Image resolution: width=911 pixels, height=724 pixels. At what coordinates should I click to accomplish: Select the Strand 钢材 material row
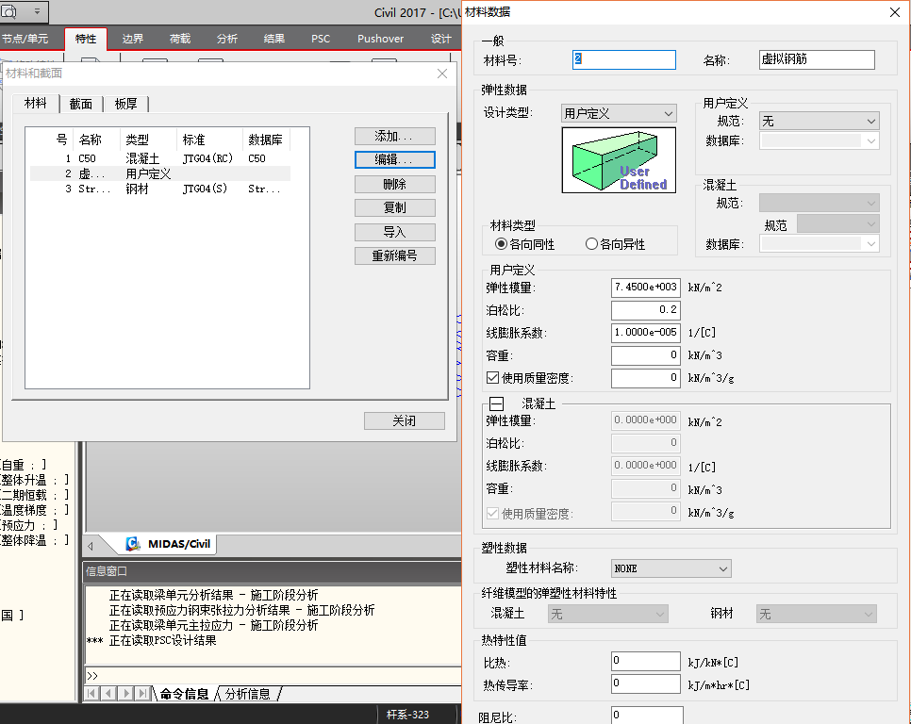[158, 189]
